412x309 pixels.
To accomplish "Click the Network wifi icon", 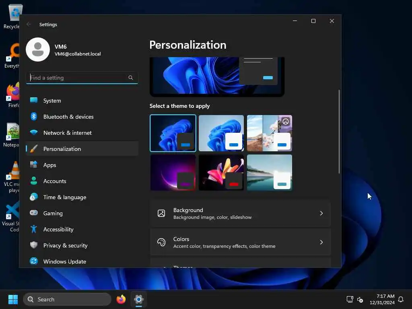I will pyautogui.click(x=34, y=132).
